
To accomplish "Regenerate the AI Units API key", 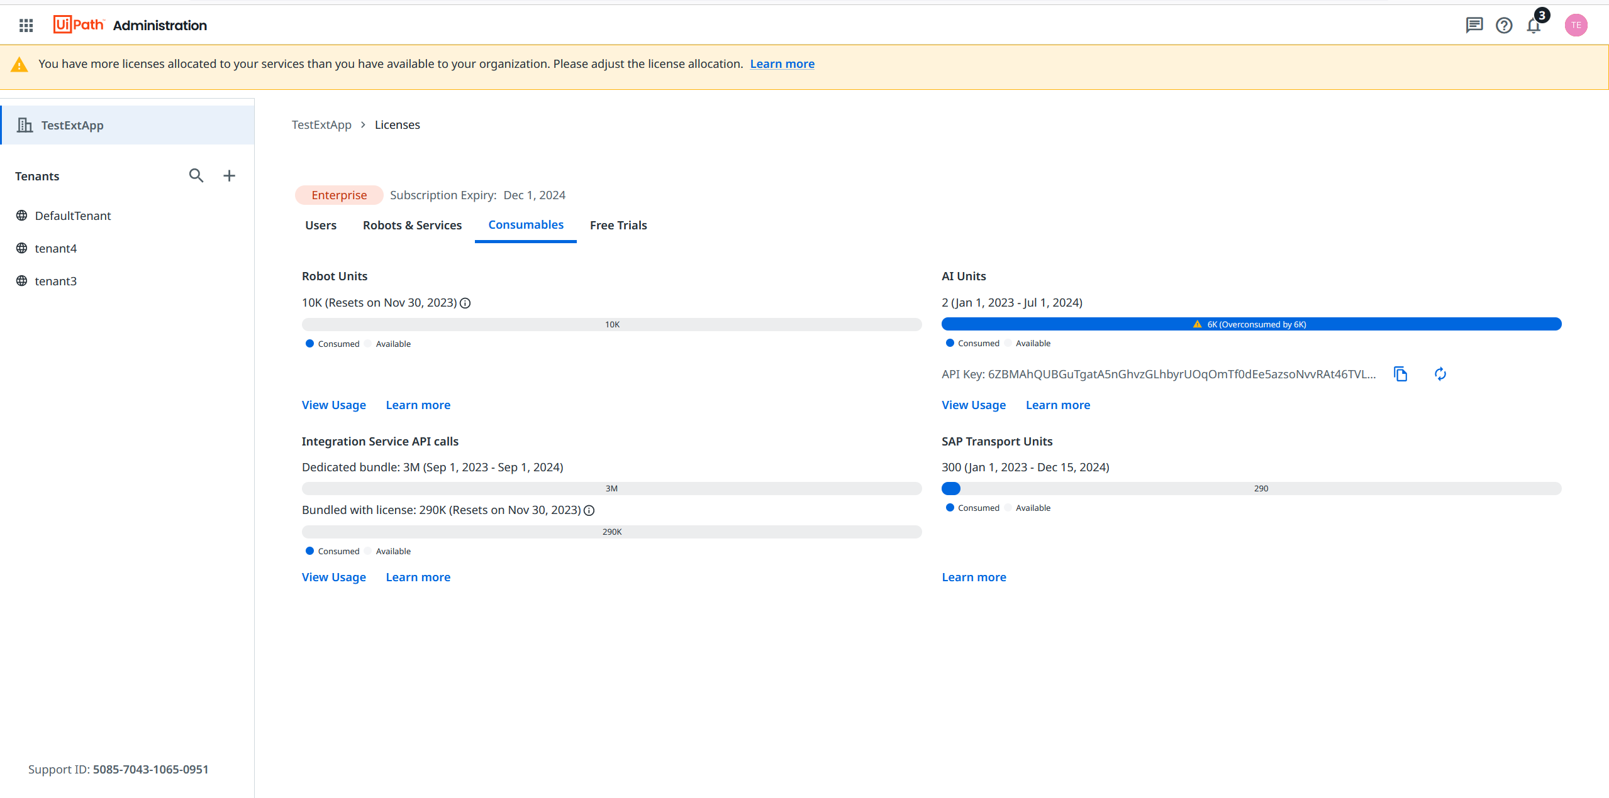I will (1440, 374).
